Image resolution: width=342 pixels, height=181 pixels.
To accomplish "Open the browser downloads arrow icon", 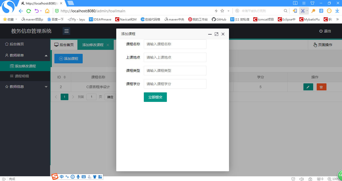I will 337,11.
